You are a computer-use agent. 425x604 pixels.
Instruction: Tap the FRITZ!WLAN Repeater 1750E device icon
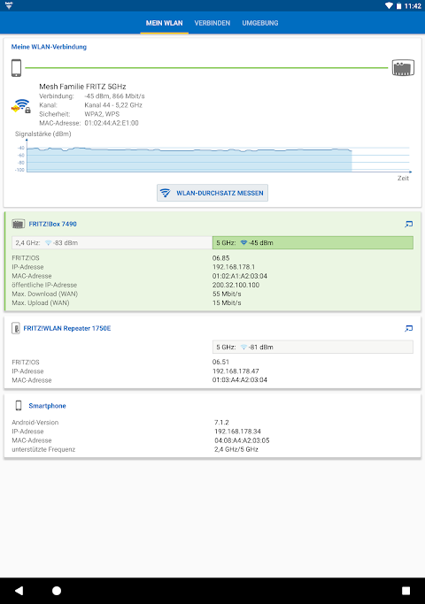click(x=16, y=328)
